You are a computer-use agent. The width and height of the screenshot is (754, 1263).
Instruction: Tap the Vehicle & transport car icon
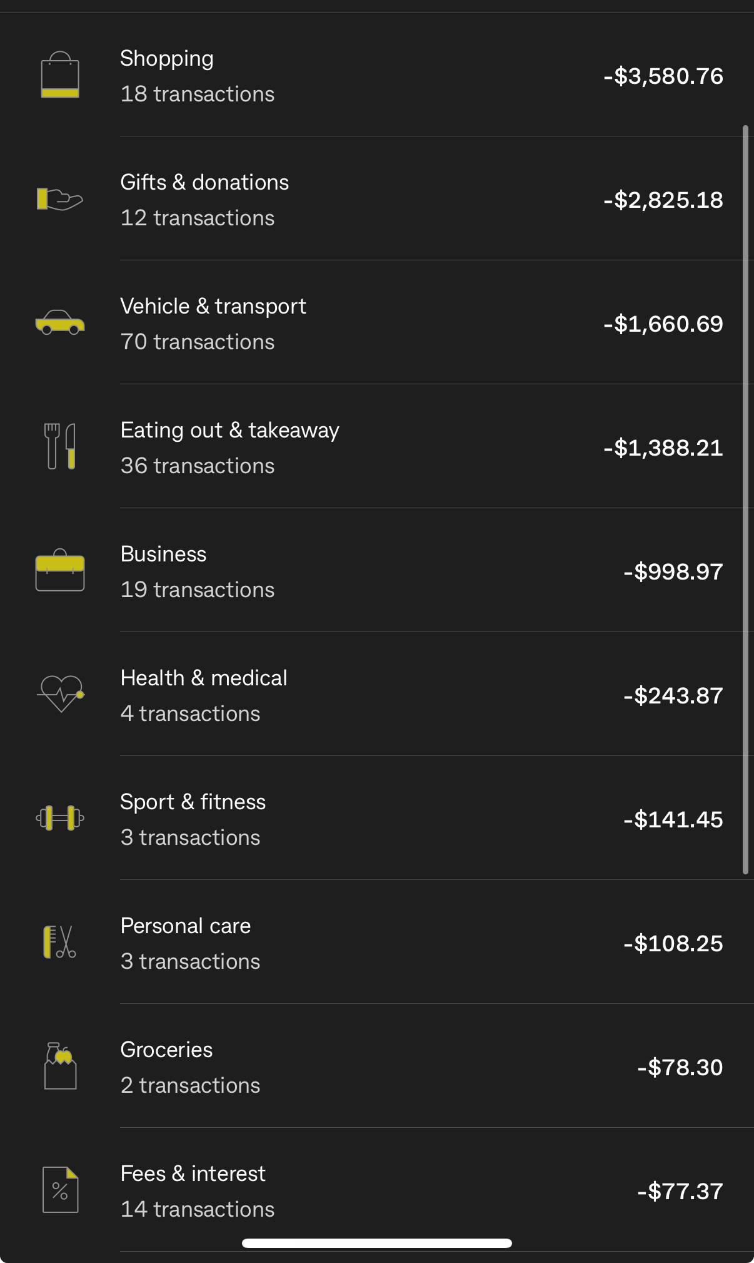[x=60, y=323]
